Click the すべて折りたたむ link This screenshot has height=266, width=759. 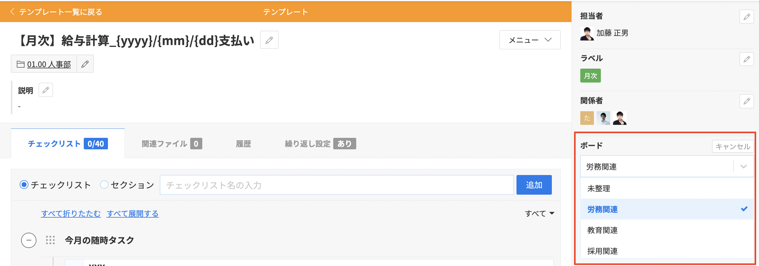coord(71,214)
